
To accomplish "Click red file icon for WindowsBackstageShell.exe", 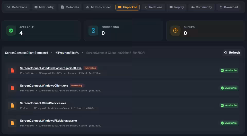I will [x=12, y=70].
